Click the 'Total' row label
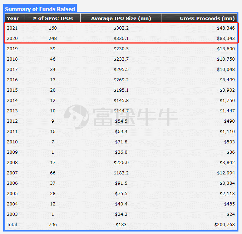The image size is (242, 234). (x=12, y=224)
